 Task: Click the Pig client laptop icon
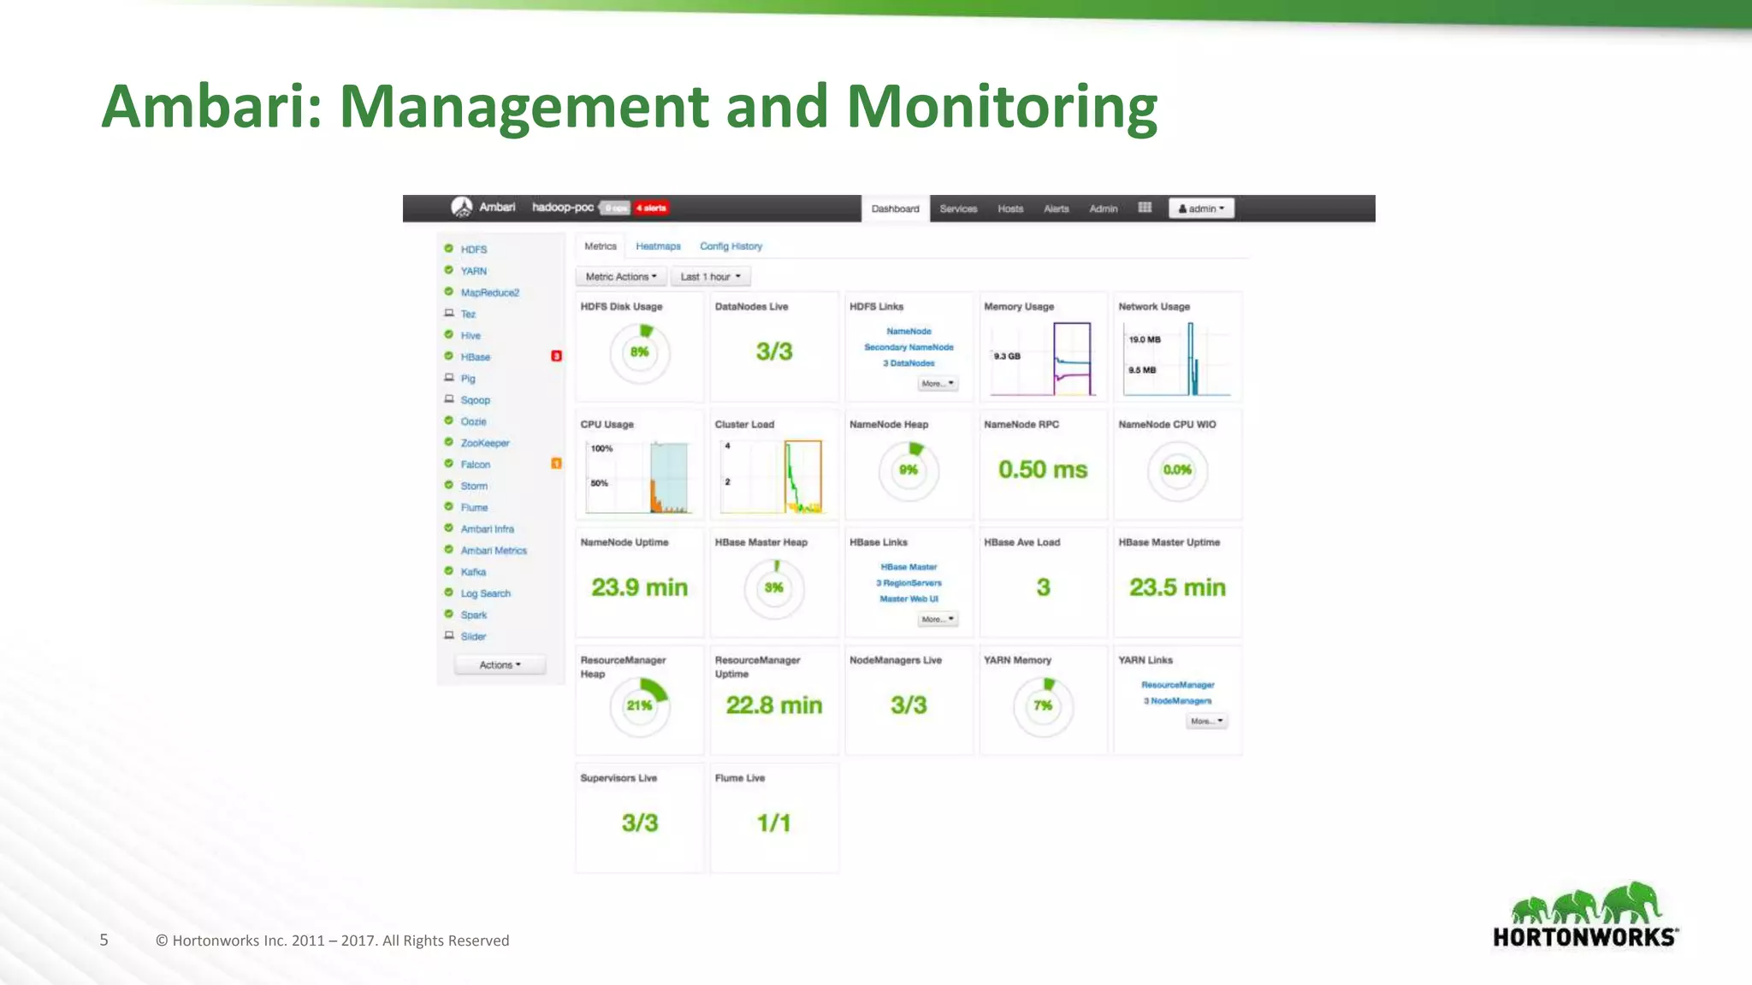tap(448, 377)
